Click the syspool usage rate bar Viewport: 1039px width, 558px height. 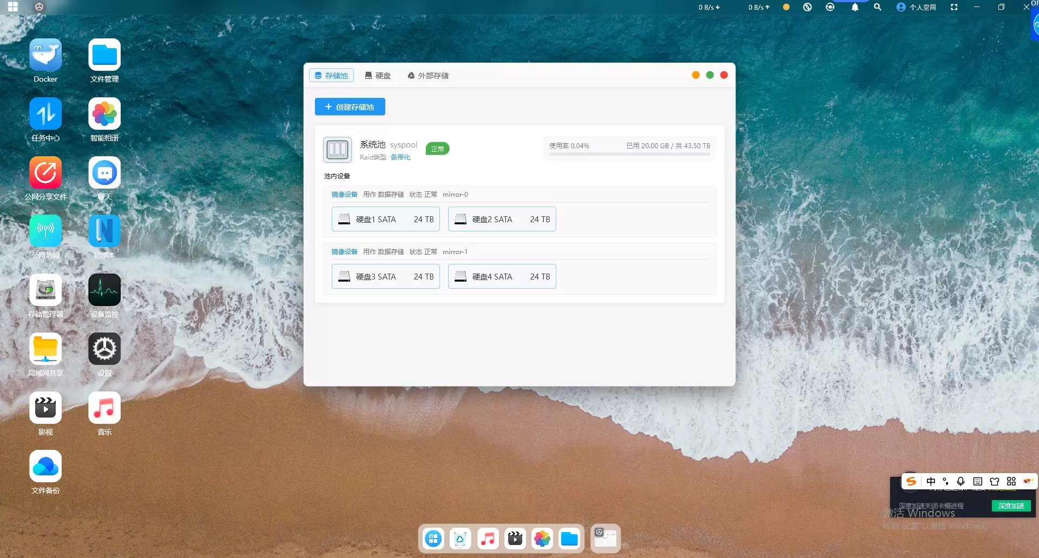click(629, 154)
